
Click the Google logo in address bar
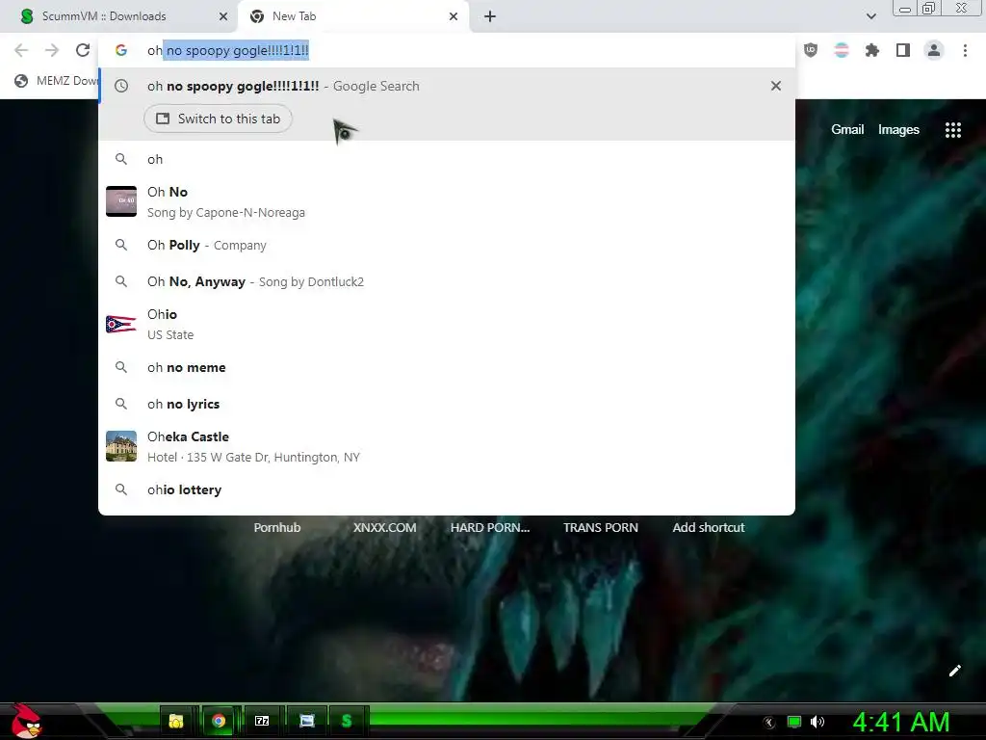point(121,50)
